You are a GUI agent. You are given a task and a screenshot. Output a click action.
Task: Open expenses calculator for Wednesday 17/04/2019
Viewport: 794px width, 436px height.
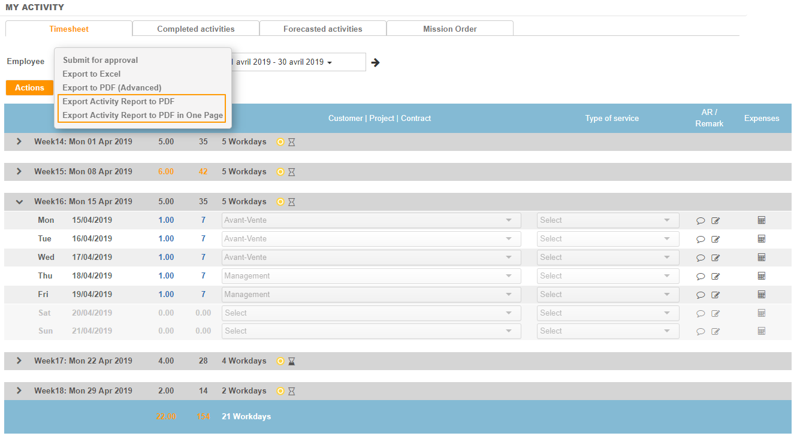click(762, 257)
